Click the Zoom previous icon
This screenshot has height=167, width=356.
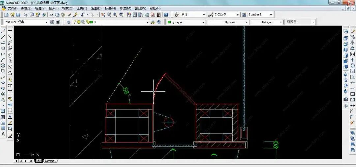[x=121, y=15]
